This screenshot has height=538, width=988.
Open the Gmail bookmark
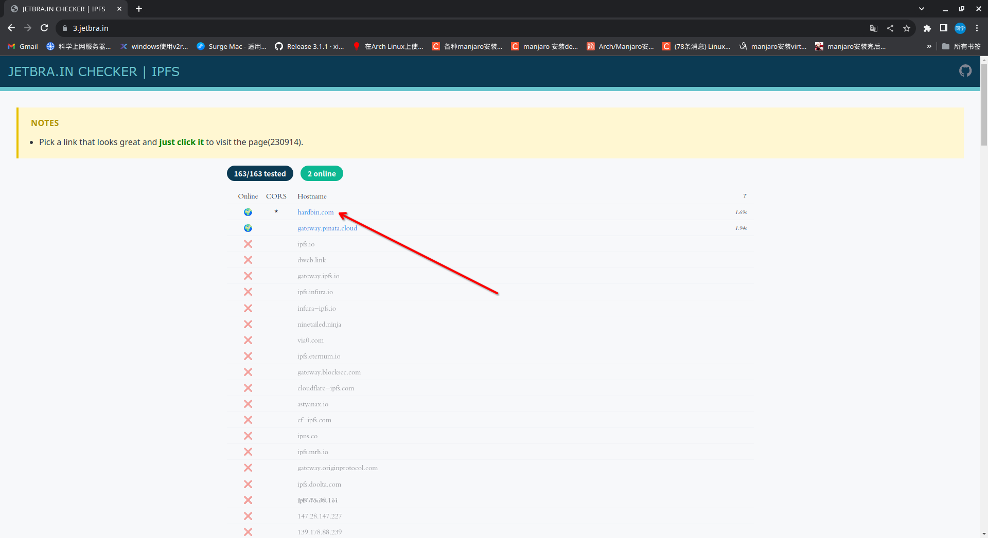coord(23,46)
